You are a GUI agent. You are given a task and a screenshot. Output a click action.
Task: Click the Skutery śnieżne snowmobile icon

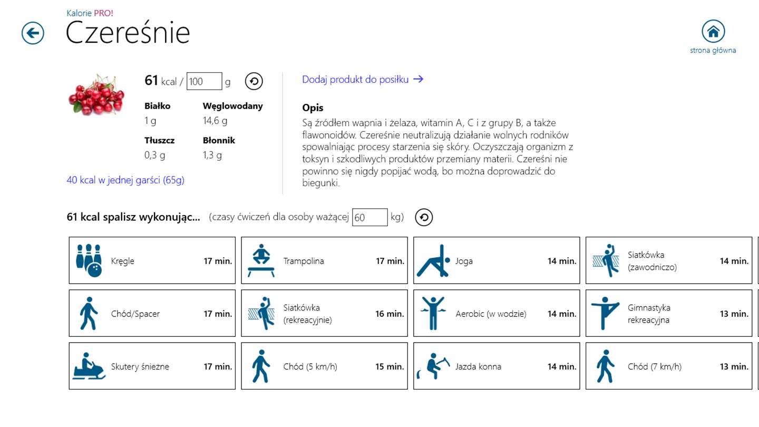pyautogui.click(x=89, y=366)
